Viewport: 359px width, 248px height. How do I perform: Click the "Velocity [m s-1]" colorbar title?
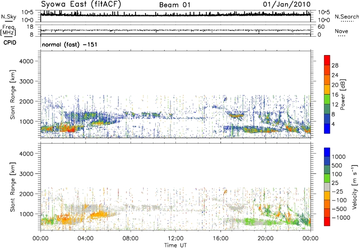(x=355, y=187)
